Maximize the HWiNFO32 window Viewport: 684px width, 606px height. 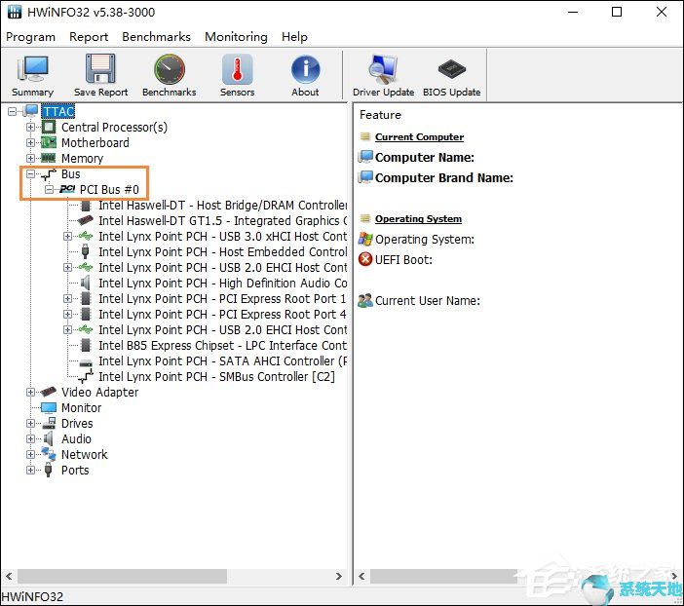click(x=617, y=12)
